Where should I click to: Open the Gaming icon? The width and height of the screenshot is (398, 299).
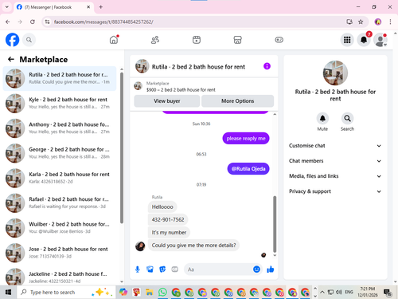point(279,40)
